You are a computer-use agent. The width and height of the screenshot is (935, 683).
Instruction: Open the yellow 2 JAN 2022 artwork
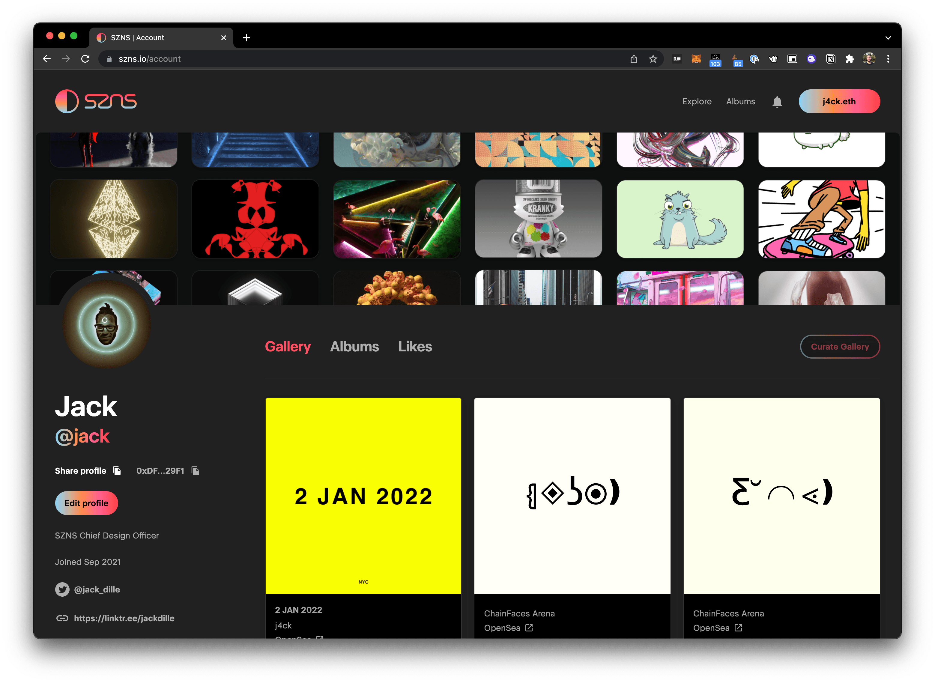click(363, 496)
